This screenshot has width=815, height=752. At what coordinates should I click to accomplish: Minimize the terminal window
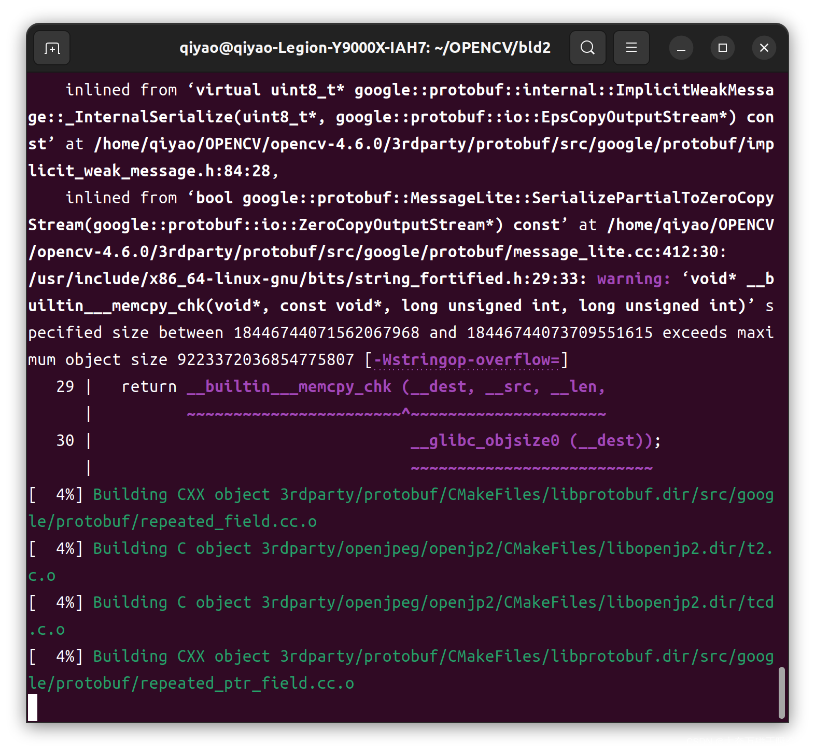coord(681,48)
